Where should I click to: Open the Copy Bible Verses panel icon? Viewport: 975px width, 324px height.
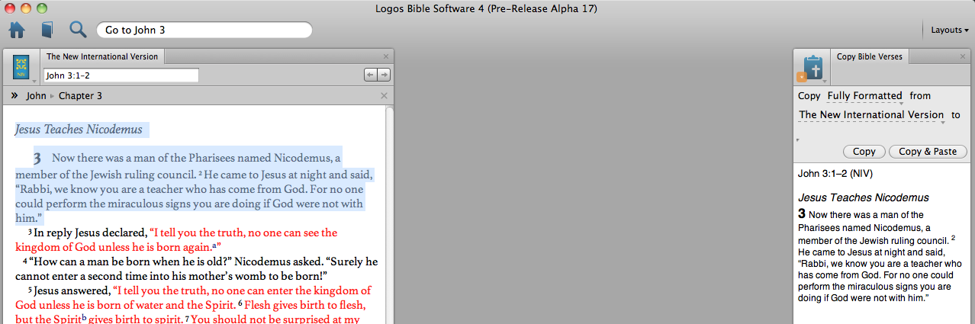pos(812,67)
